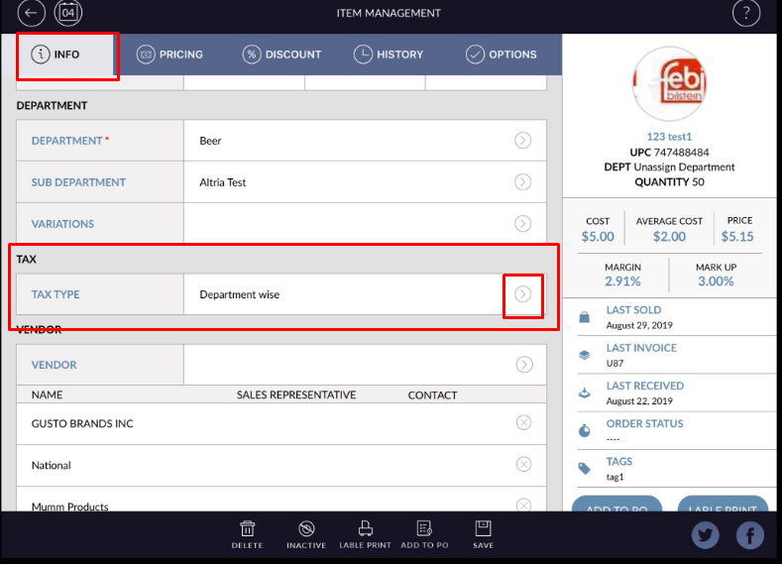The image size is (782, 564).
Task: Open the help question mark icon
Action: (745, 13)
